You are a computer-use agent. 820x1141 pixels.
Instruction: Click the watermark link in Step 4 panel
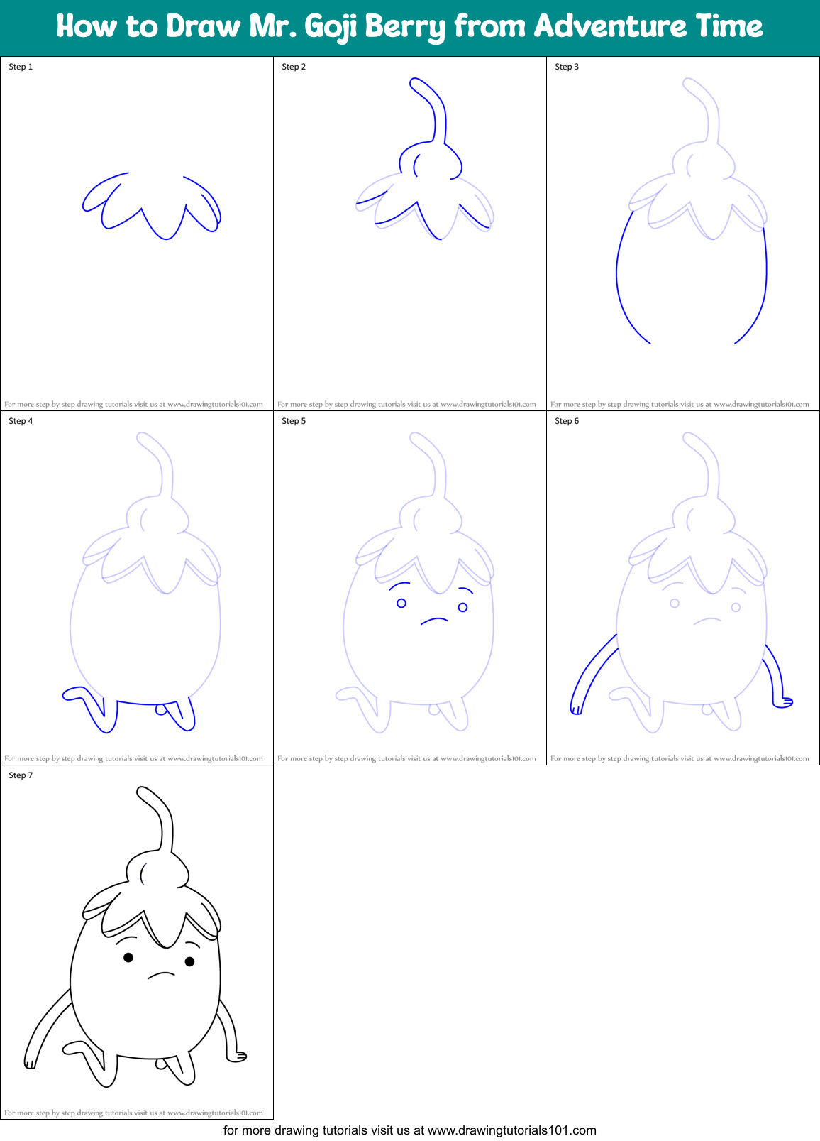(133, 758)
